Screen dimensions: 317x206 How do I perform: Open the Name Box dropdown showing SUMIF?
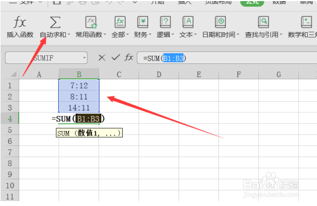(x=84, y=58)
